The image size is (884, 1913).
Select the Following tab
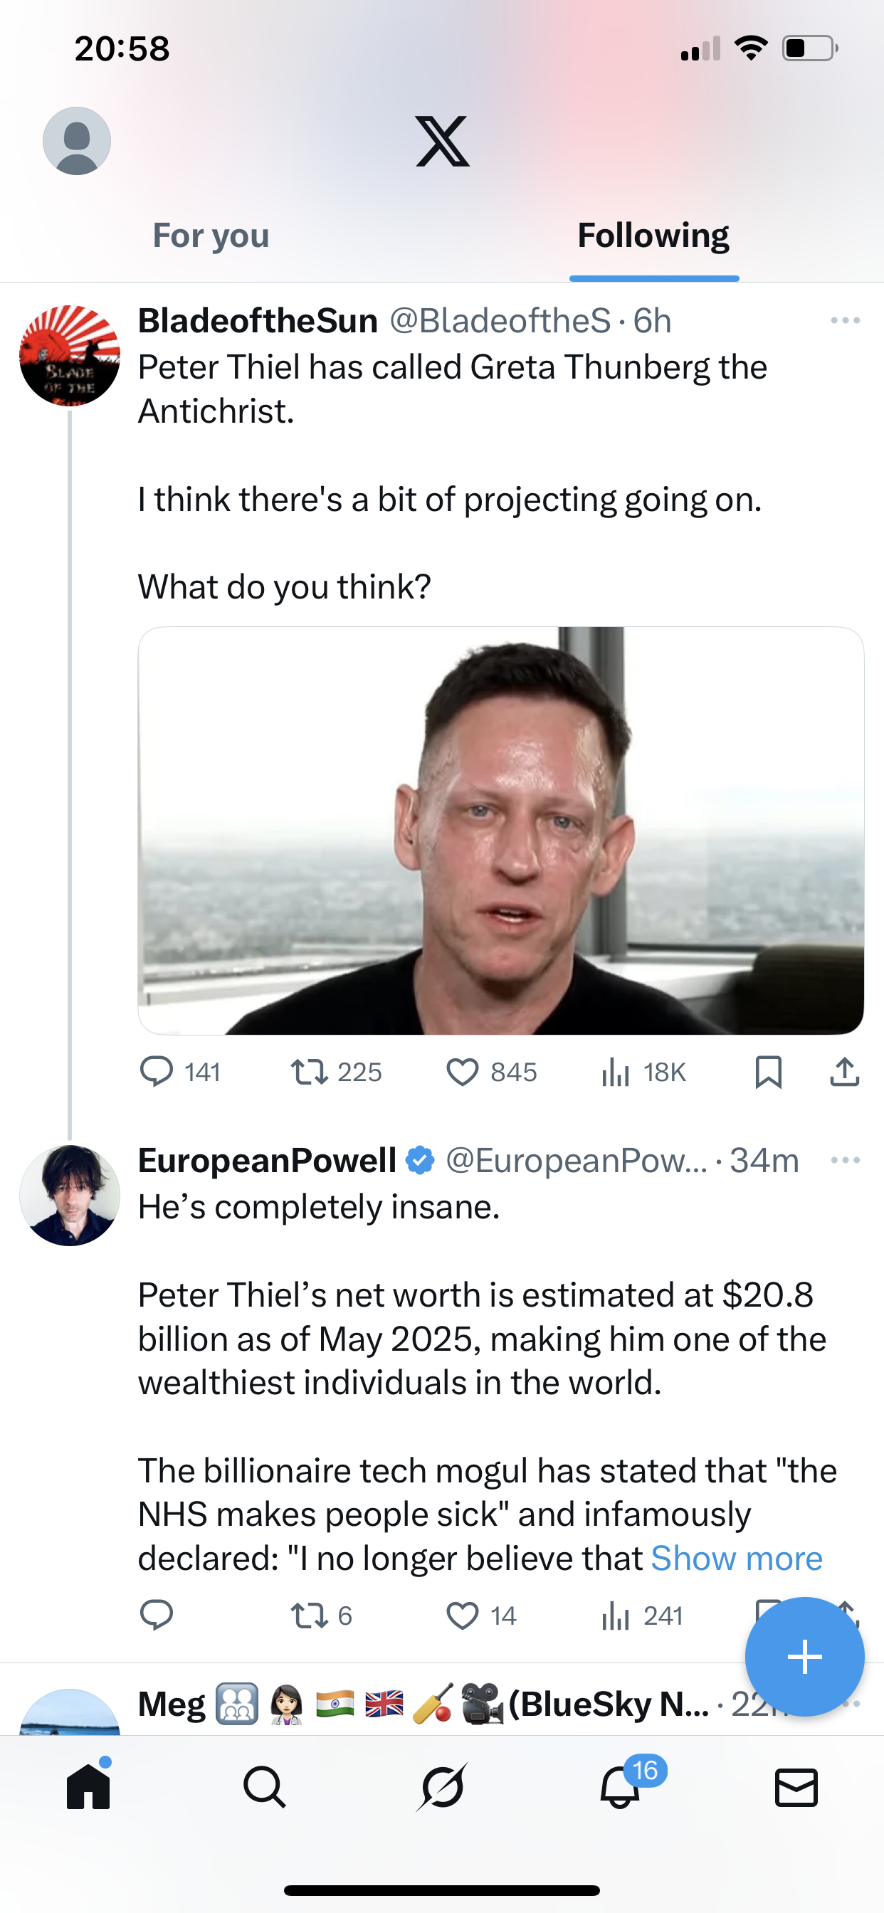(x=653, y=236)
